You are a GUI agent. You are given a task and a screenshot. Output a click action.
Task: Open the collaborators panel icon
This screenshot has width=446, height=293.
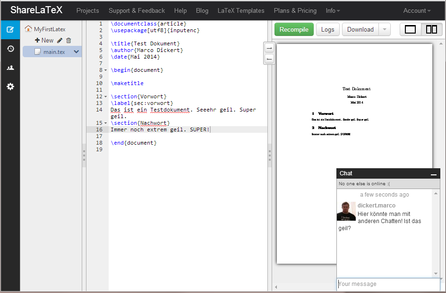(x=10, y=67)
